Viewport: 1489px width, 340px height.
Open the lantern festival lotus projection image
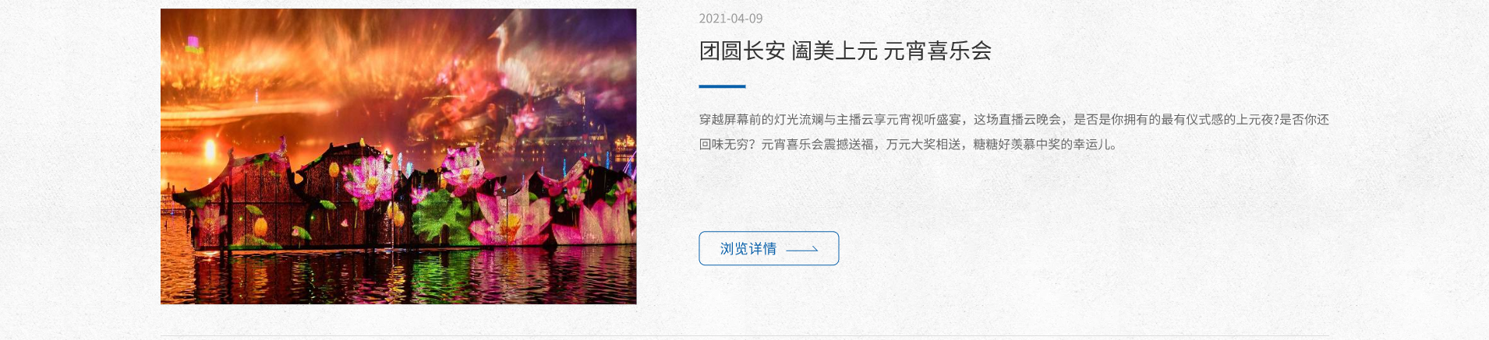pos(398,156)
